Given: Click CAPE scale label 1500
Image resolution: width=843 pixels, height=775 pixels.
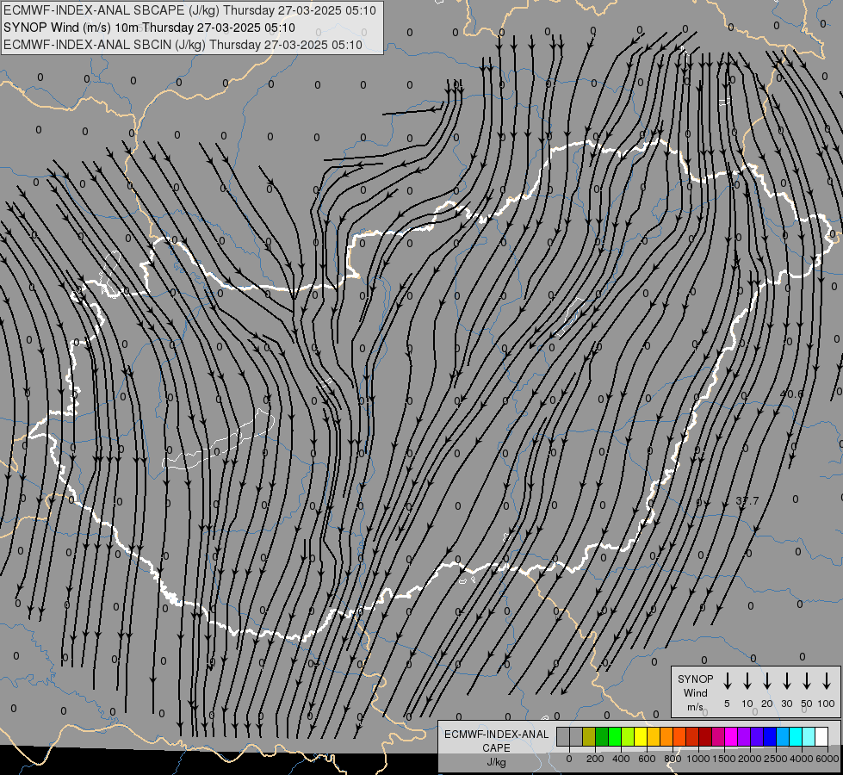Looking at the screenshot, I should coord(724,759).
